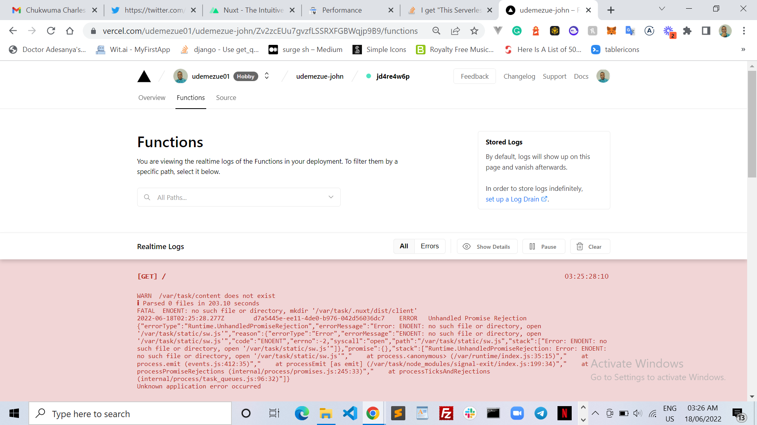Screen dimensions: 757x425
Task: Pause the realtime logs stream
Action: pos(543,246)
